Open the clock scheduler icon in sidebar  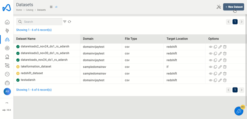pos(7,74)
